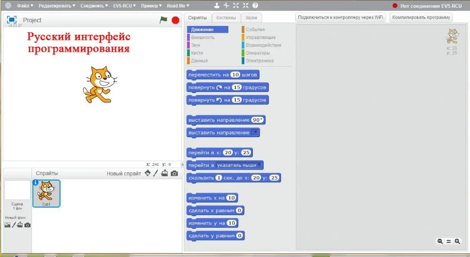Select the grow sprite tool

[236, 5]
